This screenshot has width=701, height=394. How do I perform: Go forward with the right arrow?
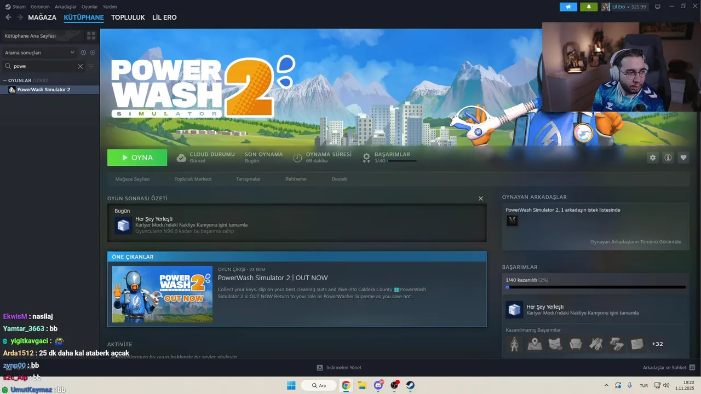(20, 18)
